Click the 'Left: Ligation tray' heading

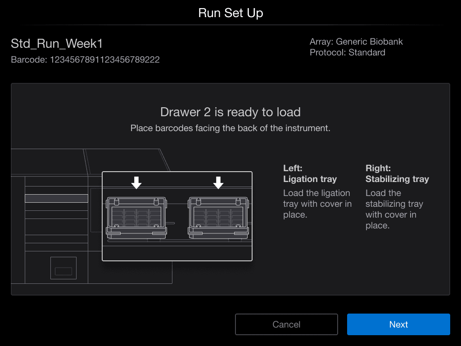(310, 173)
